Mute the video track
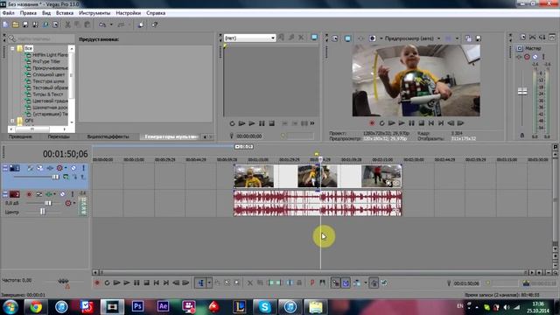The height and width of the screenshot is (315, 560). pyautogui.click(x=73, y=168)
